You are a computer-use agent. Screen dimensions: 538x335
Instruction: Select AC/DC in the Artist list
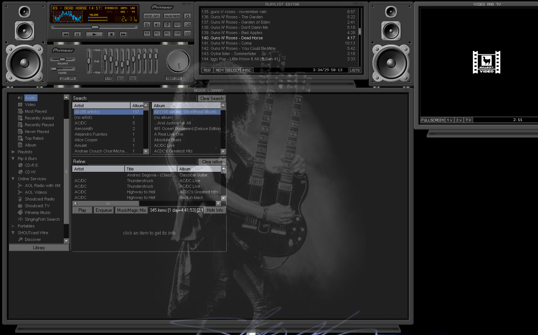(81, 123)
